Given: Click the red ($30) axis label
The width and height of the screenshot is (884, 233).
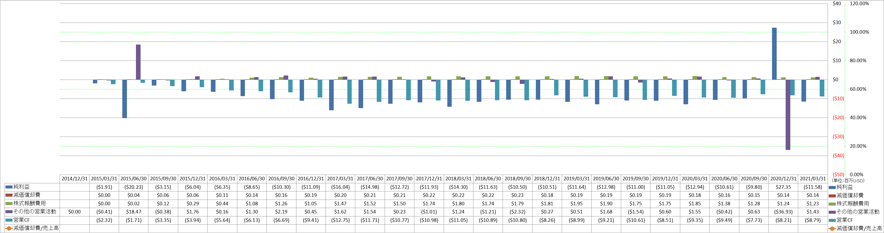Looking at the screenshot, I should (x=838, y=137).
